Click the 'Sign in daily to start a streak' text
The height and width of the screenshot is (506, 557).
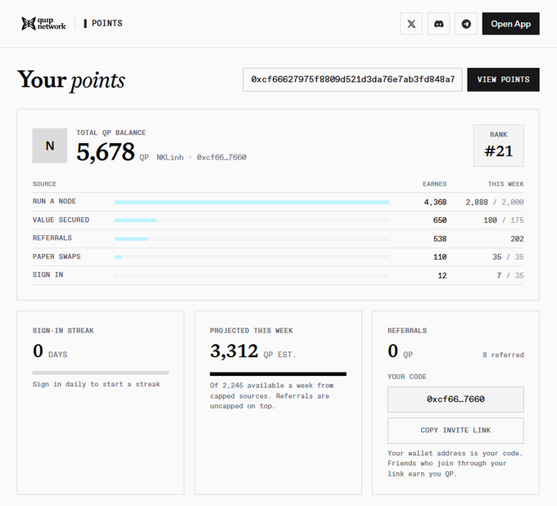pyautogui.click(x=97, y=384)
